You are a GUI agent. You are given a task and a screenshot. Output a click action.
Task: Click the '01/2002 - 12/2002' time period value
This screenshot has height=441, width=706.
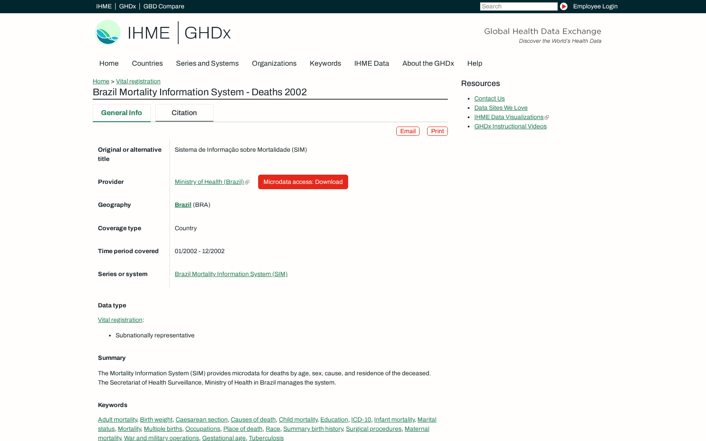click(x=199, y=251)
